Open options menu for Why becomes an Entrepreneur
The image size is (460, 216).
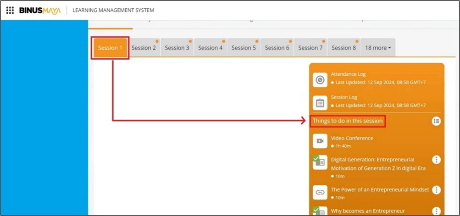point(436,211)
